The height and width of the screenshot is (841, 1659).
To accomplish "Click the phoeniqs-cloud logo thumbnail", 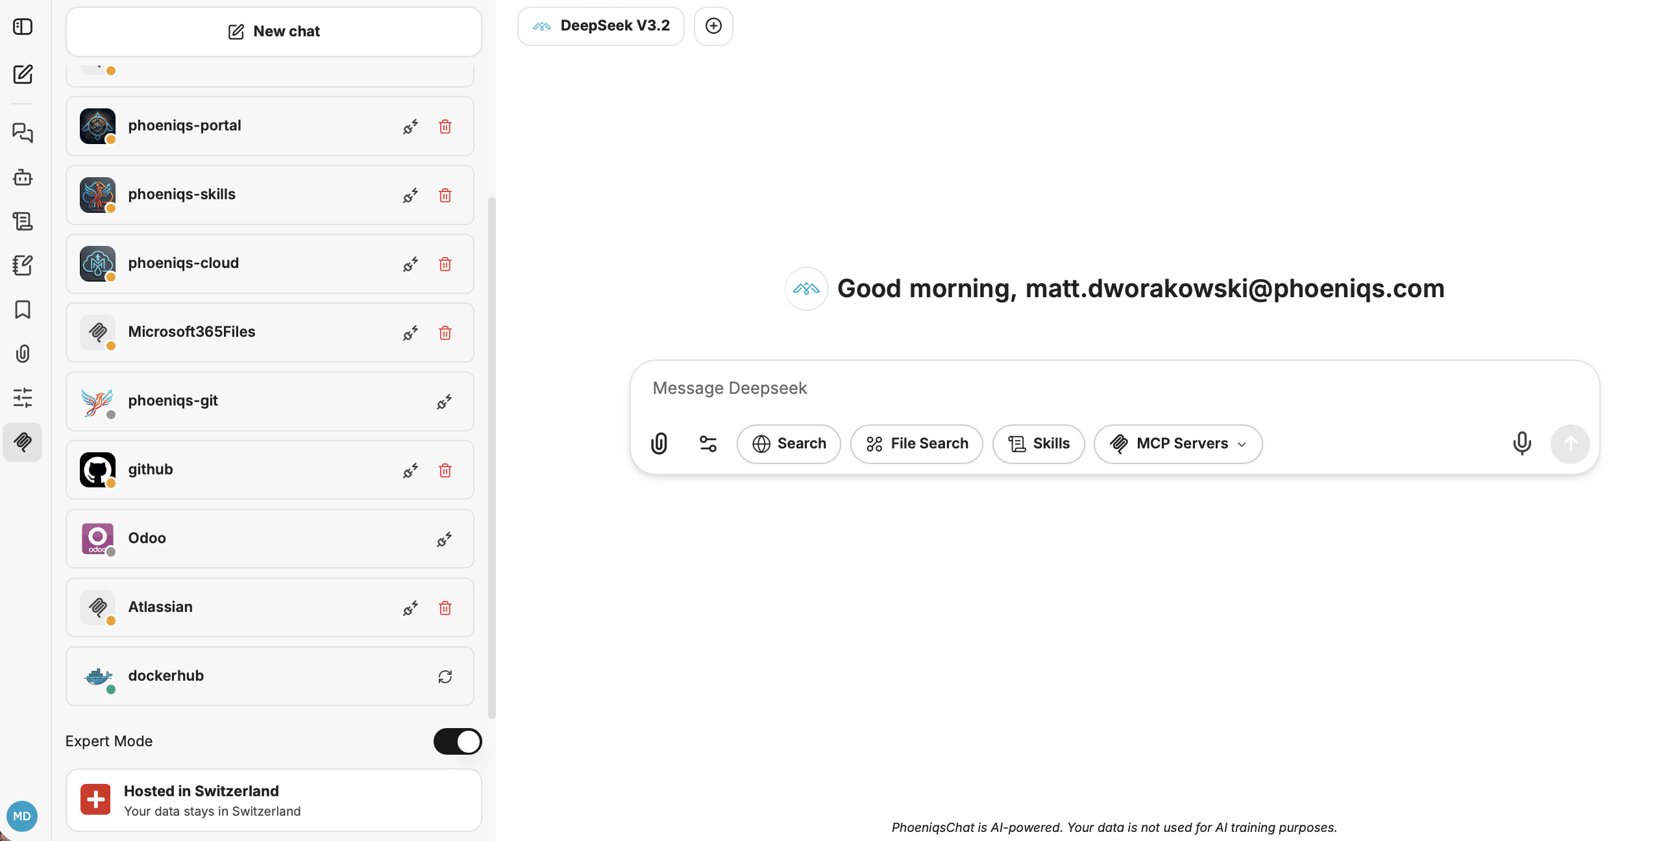I will [97, 263].
